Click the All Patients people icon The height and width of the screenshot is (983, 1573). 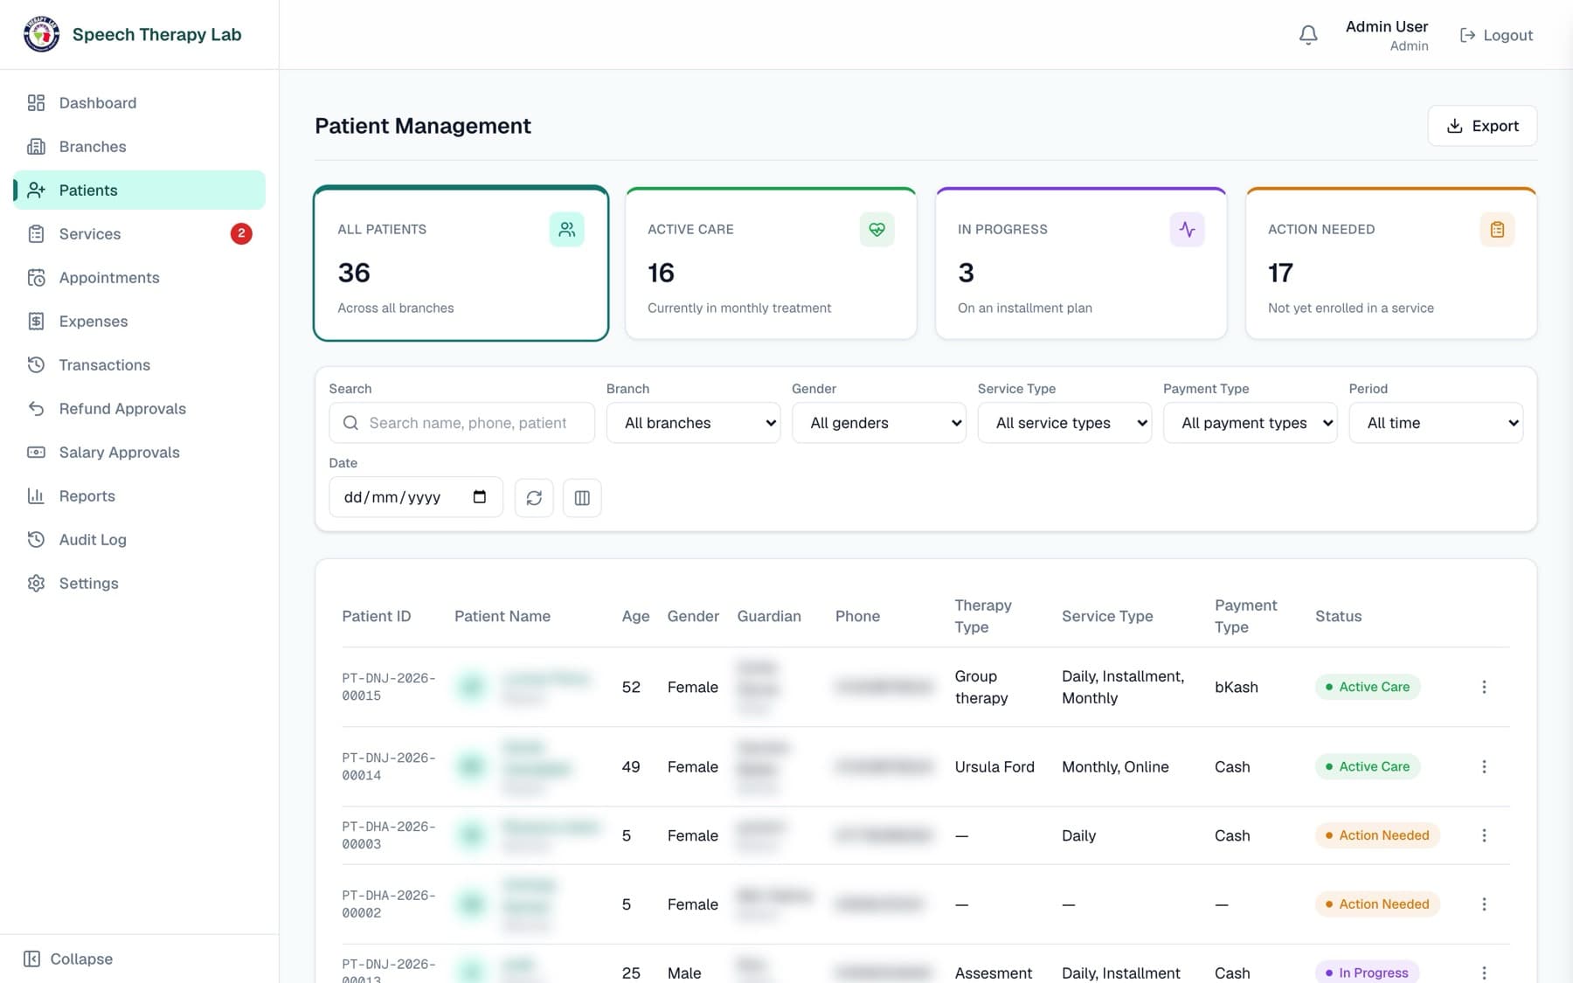coord(566,229)
